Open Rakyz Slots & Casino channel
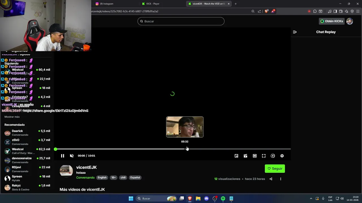Image resolution: width=362 pixels, height=203 pixels. pyautogui.click(x=27, y=187)
